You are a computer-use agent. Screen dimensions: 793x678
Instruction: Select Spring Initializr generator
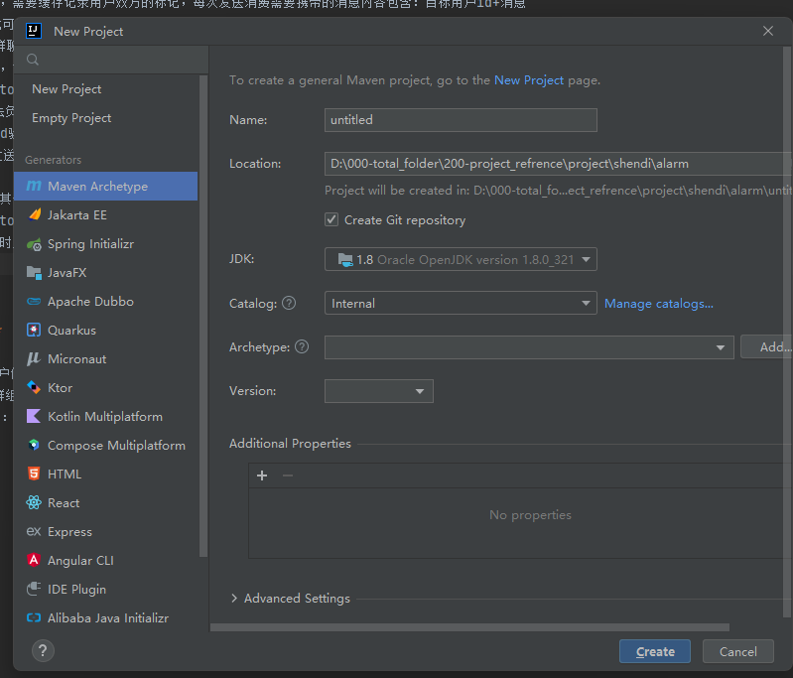pyautogui.click(x=105, y=244)
